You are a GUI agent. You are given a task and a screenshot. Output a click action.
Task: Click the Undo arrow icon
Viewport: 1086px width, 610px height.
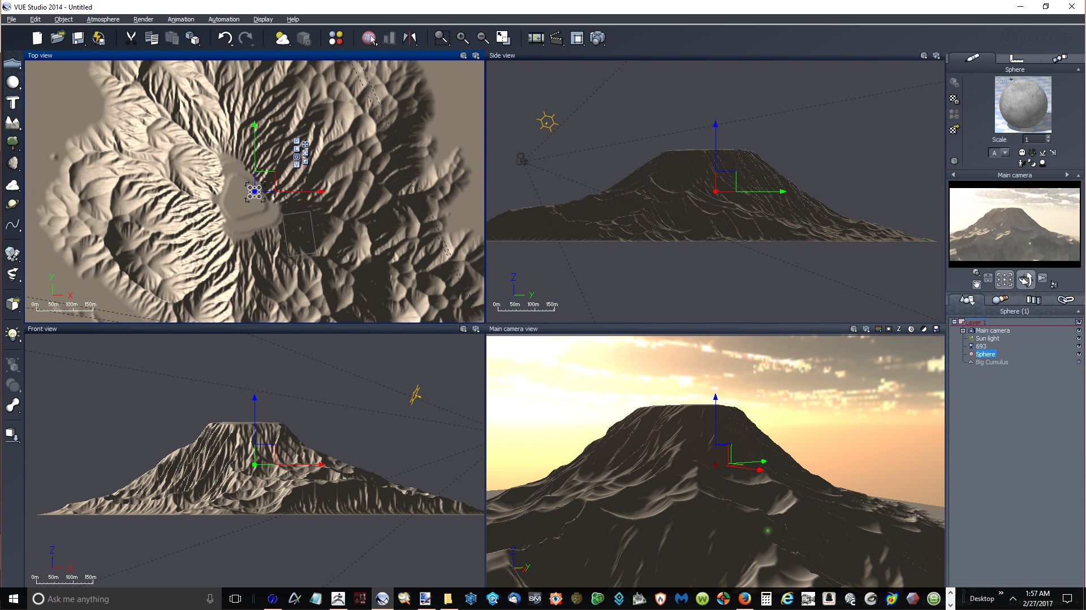[225, 38]
